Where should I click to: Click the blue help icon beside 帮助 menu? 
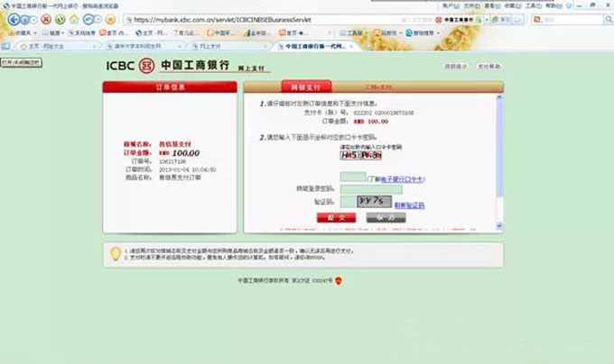tap(569, 6)
